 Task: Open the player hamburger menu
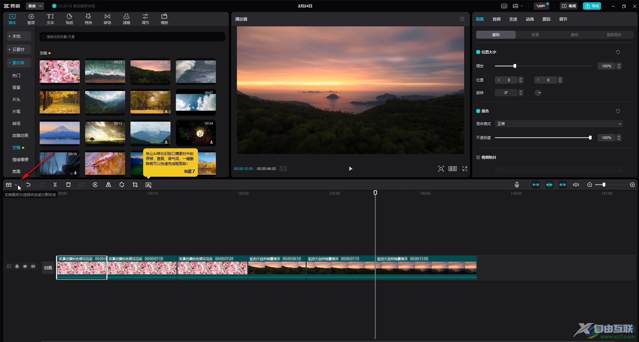[462, 19]
